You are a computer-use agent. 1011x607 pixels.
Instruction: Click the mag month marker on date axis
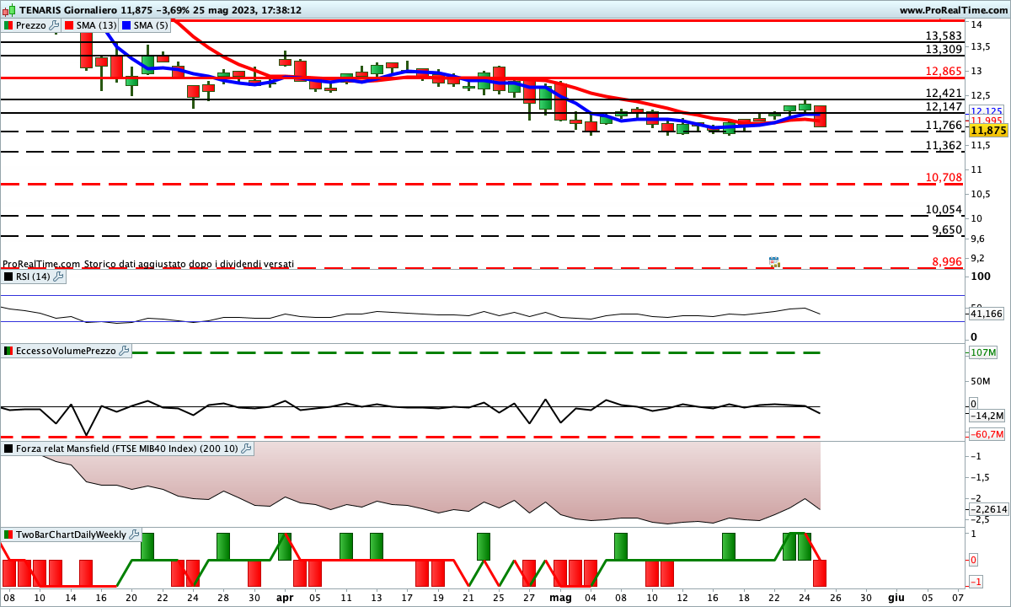coord(559,597)
